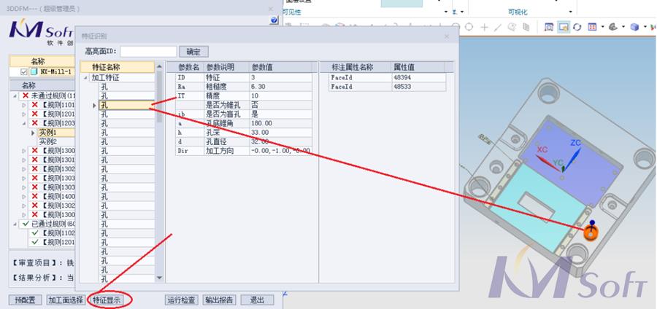Screen dimensions: 657x309
Task: Click the 运行检查 button
Action: pos(181,300)
